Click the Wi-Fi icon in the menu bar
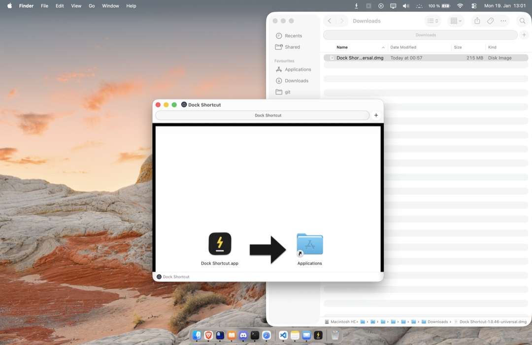Viewport: 532px width, 345px height. tap(460, 6)
